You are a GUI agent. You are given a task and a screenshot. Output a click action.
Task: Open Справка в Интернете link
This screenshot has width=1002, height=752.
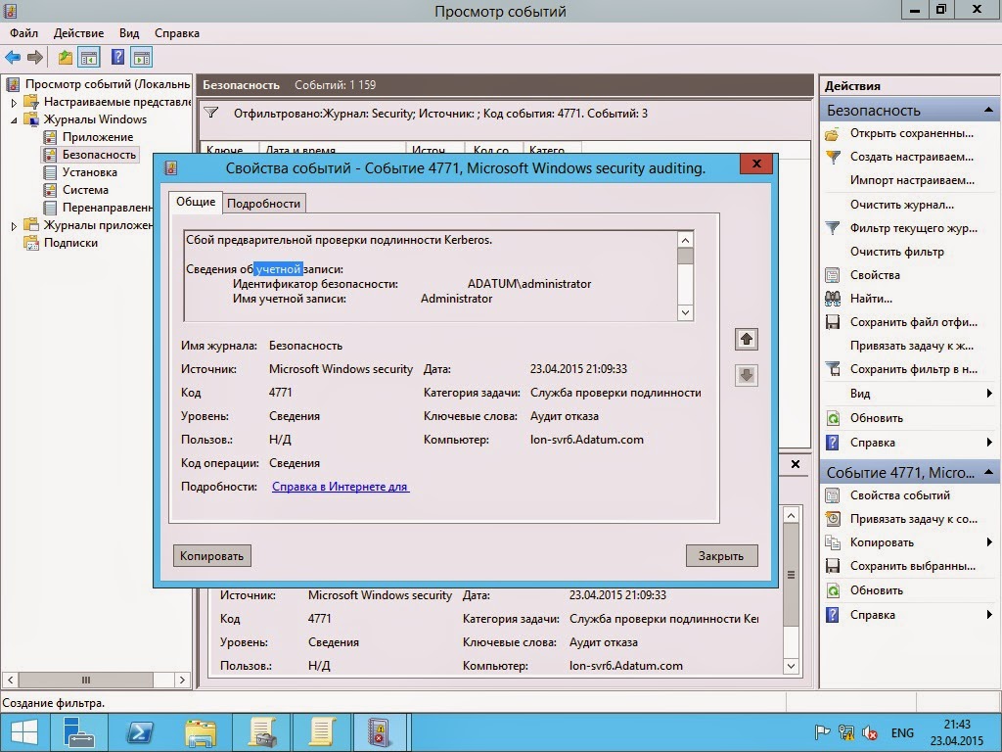point(340,487)
